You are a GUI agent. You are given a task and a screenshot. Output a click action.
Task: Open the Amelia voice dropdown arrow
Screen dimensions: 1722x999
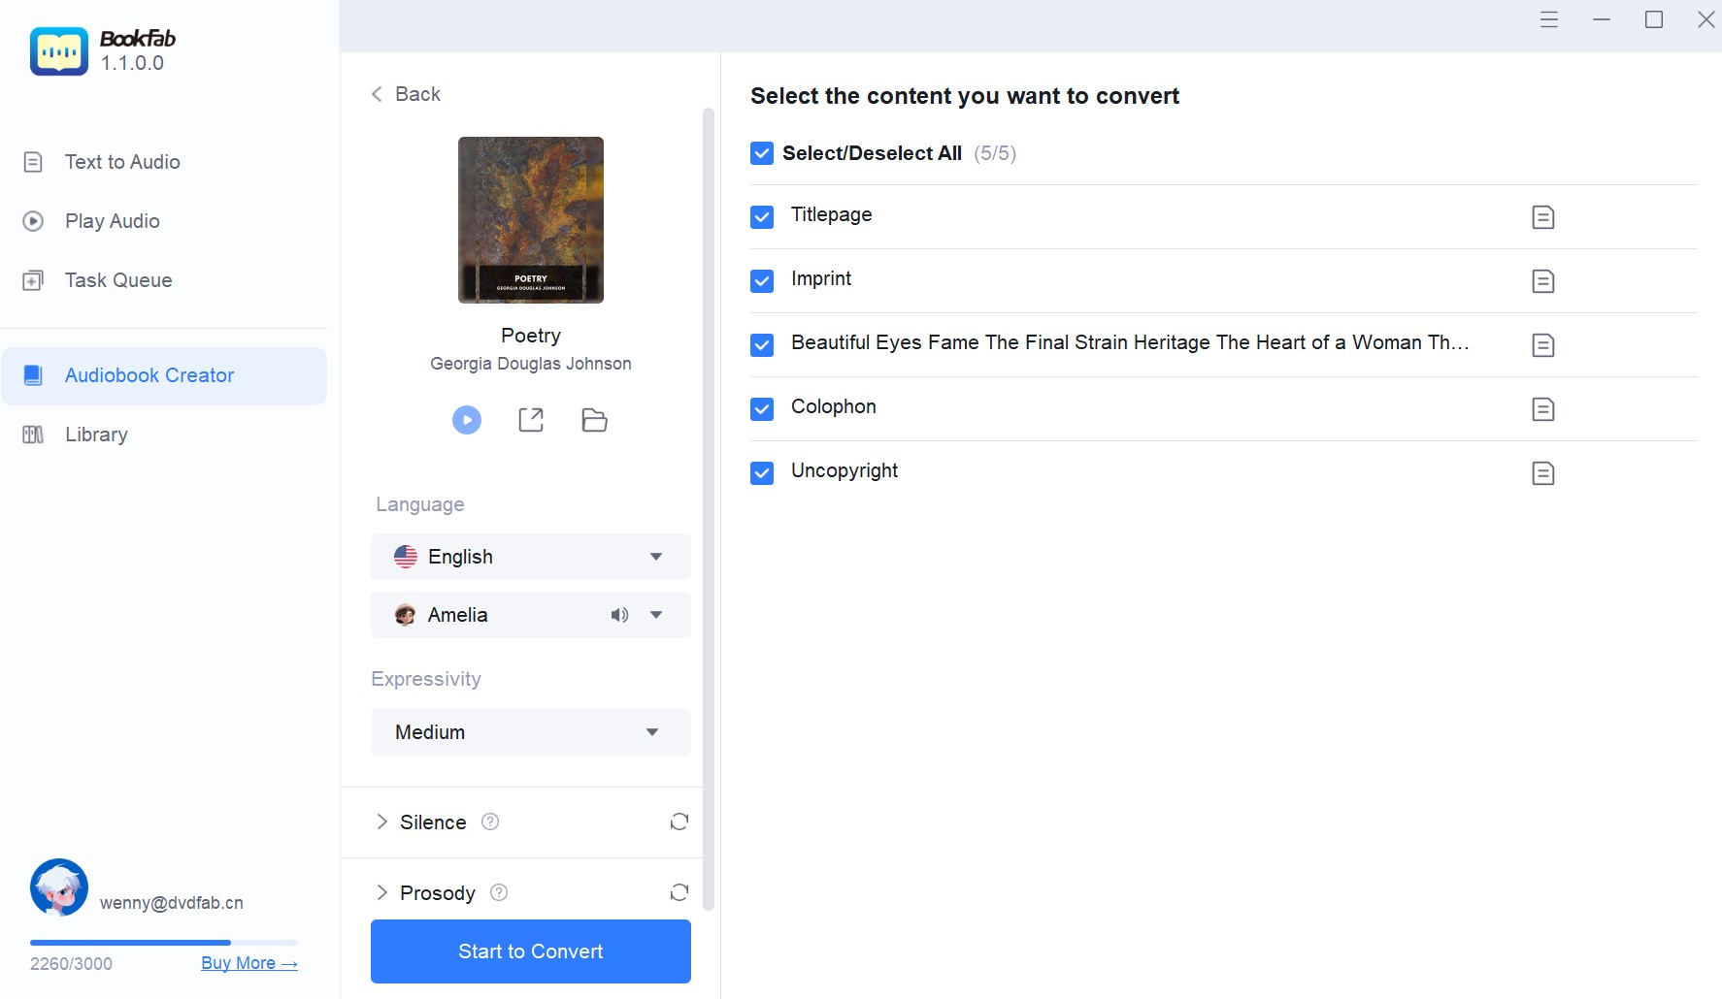pyautogui.click(x=656, y=615)
